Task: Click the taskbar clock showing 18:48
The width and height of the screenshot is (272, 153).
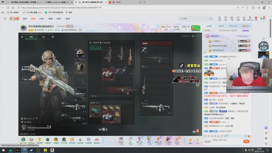Action: point(260,150)
